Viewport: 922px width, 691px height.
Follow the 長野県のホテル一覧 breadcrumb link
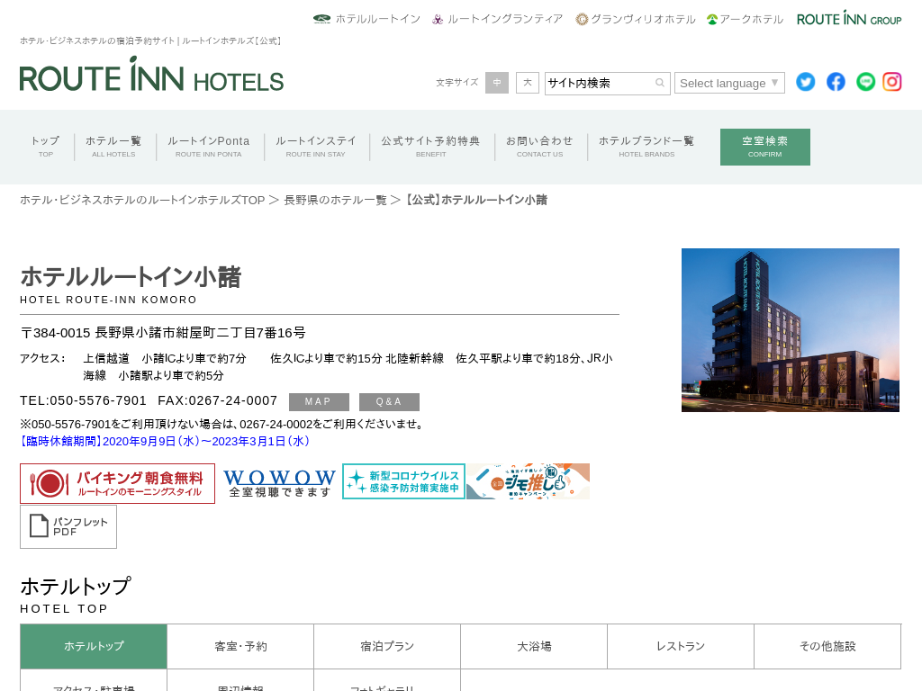coord(335,200)
